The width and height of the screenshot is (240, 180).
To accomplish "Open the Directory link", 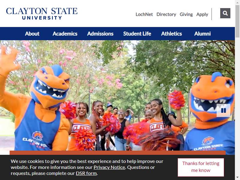I will (x=166, y=14).
